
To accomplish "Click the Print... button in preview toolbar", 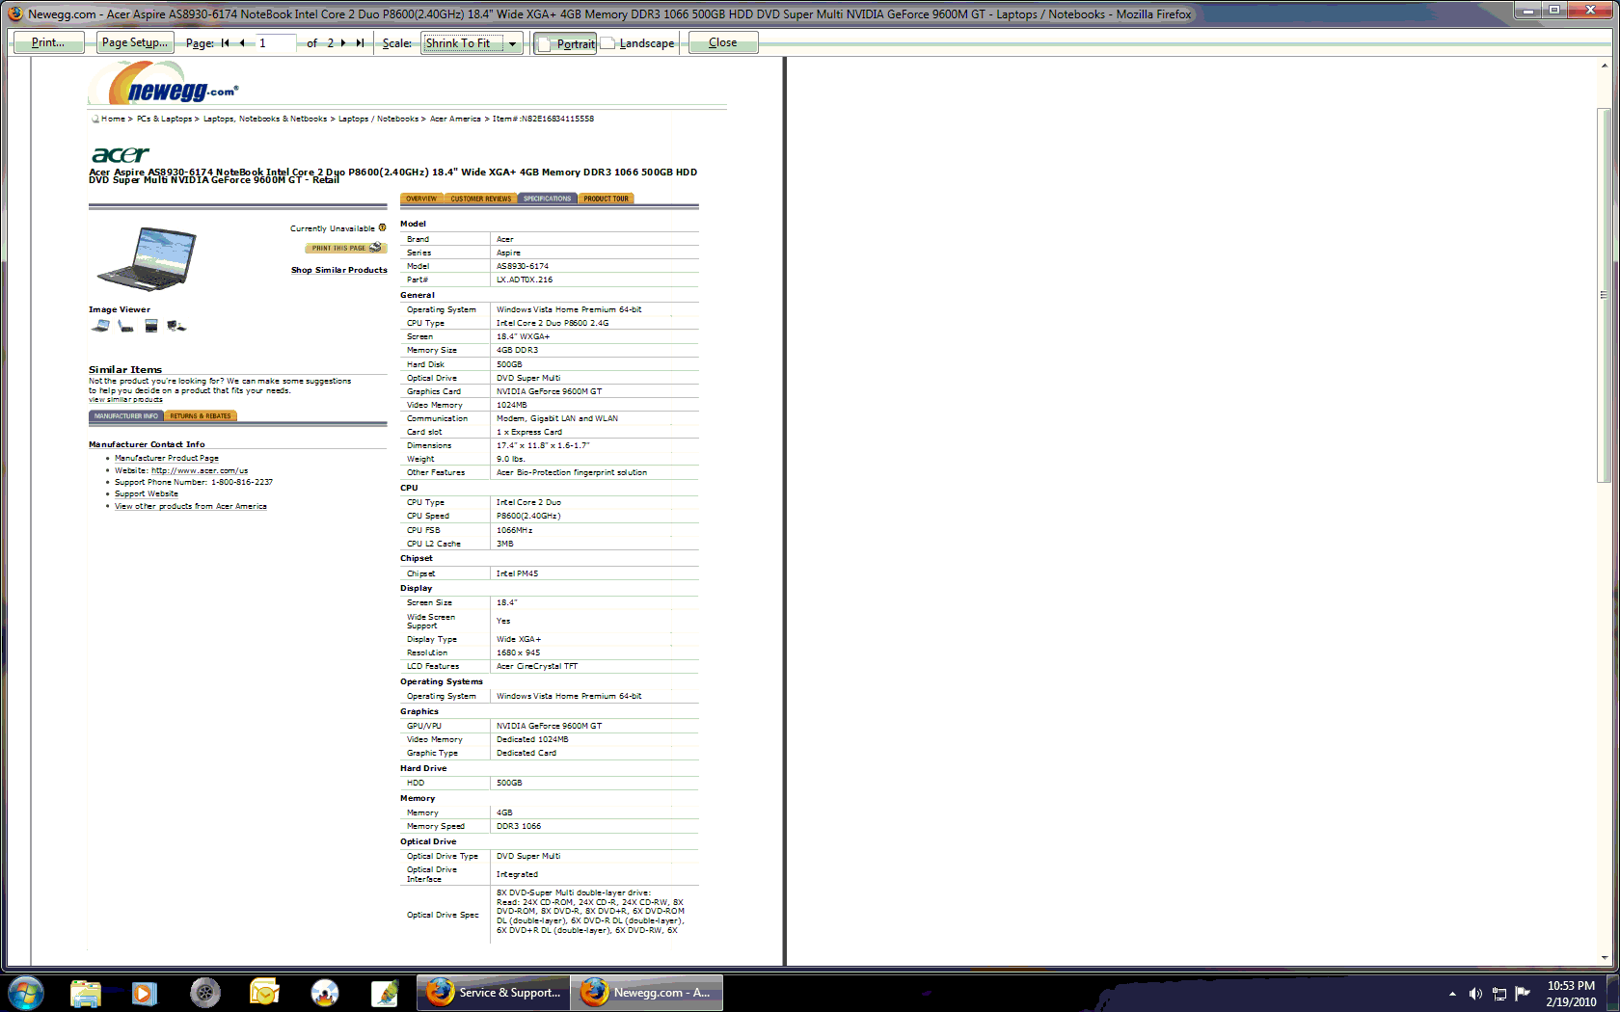I will (x=48, y=42).
